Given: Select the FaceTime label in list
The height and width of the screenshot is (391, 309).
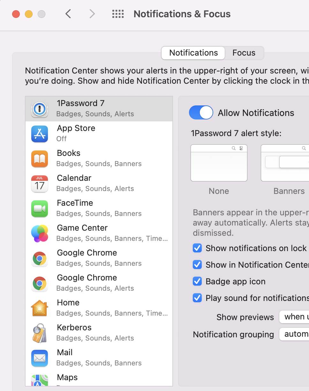Looking at the screenshot, I should tap(75, 203).
